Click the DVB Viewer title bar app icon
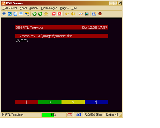Image resolution: width=160 pixels, height=128 pixels. 3,3
